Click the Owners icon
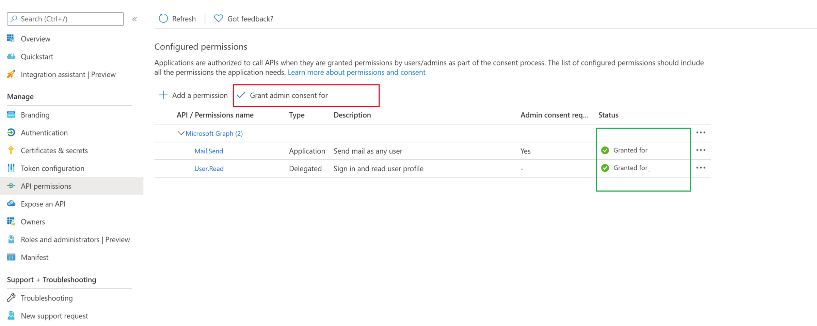The height and width of the screenshot is (326, 817). 11,221
